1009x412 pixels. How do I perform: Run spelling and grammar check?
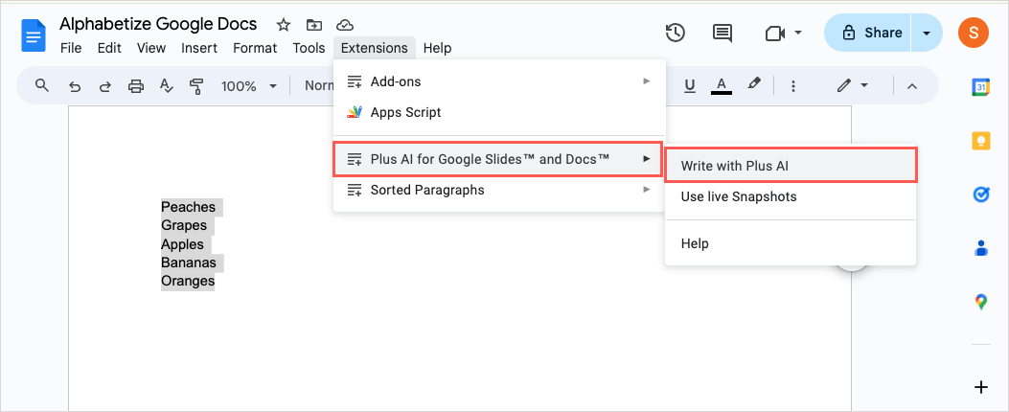[x=166, y=85]
